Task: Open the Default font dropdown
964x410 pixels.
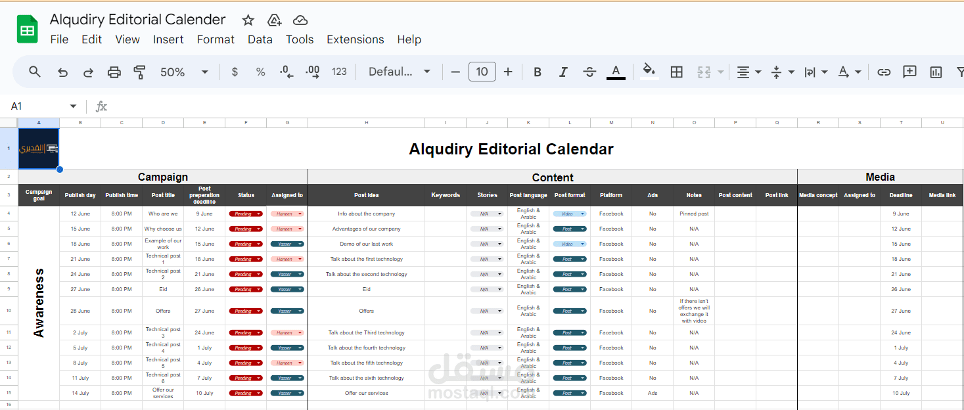Action: coord(400,72)
